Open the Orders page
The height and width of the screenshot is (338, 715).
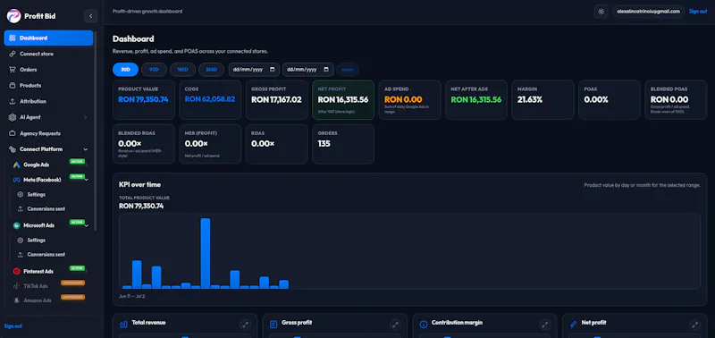pos(48,70)
